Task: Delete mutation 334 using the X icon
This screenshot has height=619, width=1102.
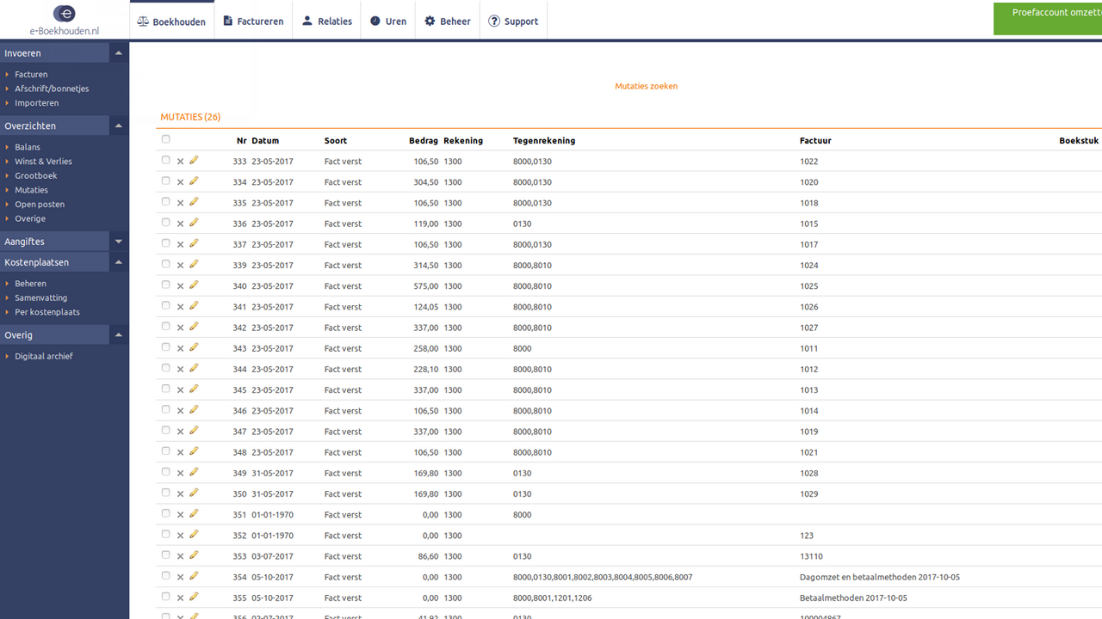Action: pos(180,182)
